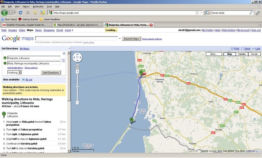Close the directions form panel
This screenshot has height=158, width=262.
point(64,54)
